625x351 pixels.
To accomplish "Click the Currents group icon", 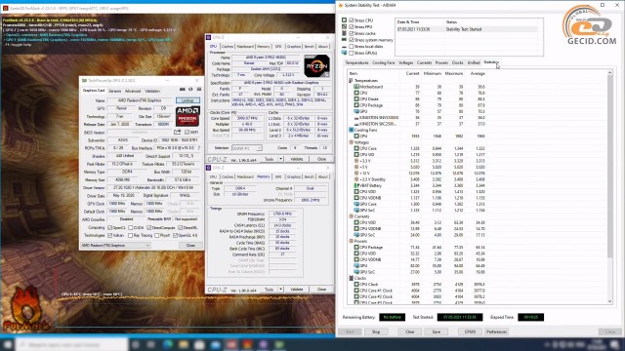I will click(x=352, y=216).
